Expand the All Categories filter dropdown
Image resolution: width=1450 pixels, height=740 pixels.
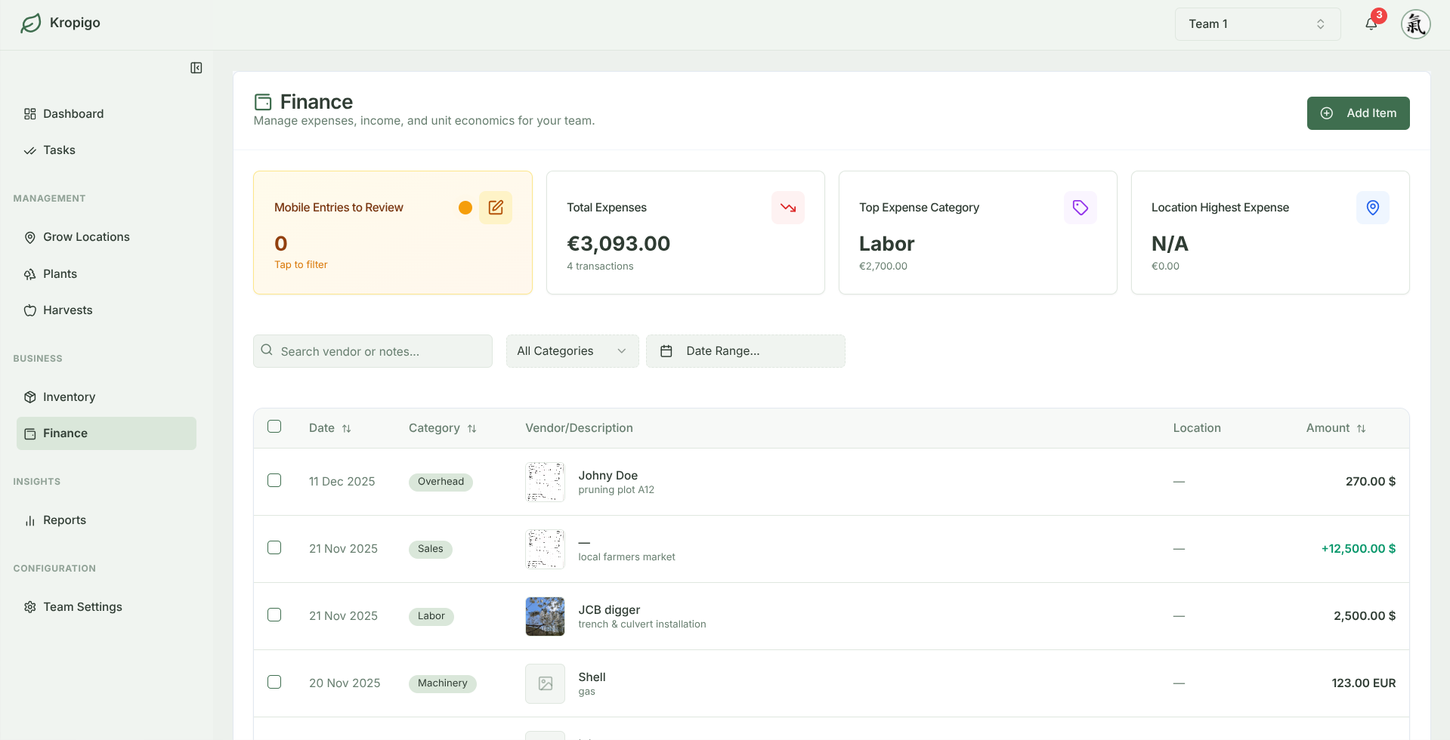point(572,351)
